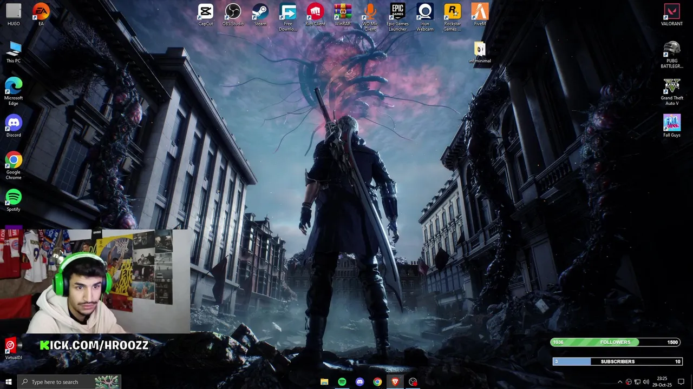Open Chrome from the taskbar
Image resolution: width=693 pixels, height=389 pixels.
[x=377, y=382]
